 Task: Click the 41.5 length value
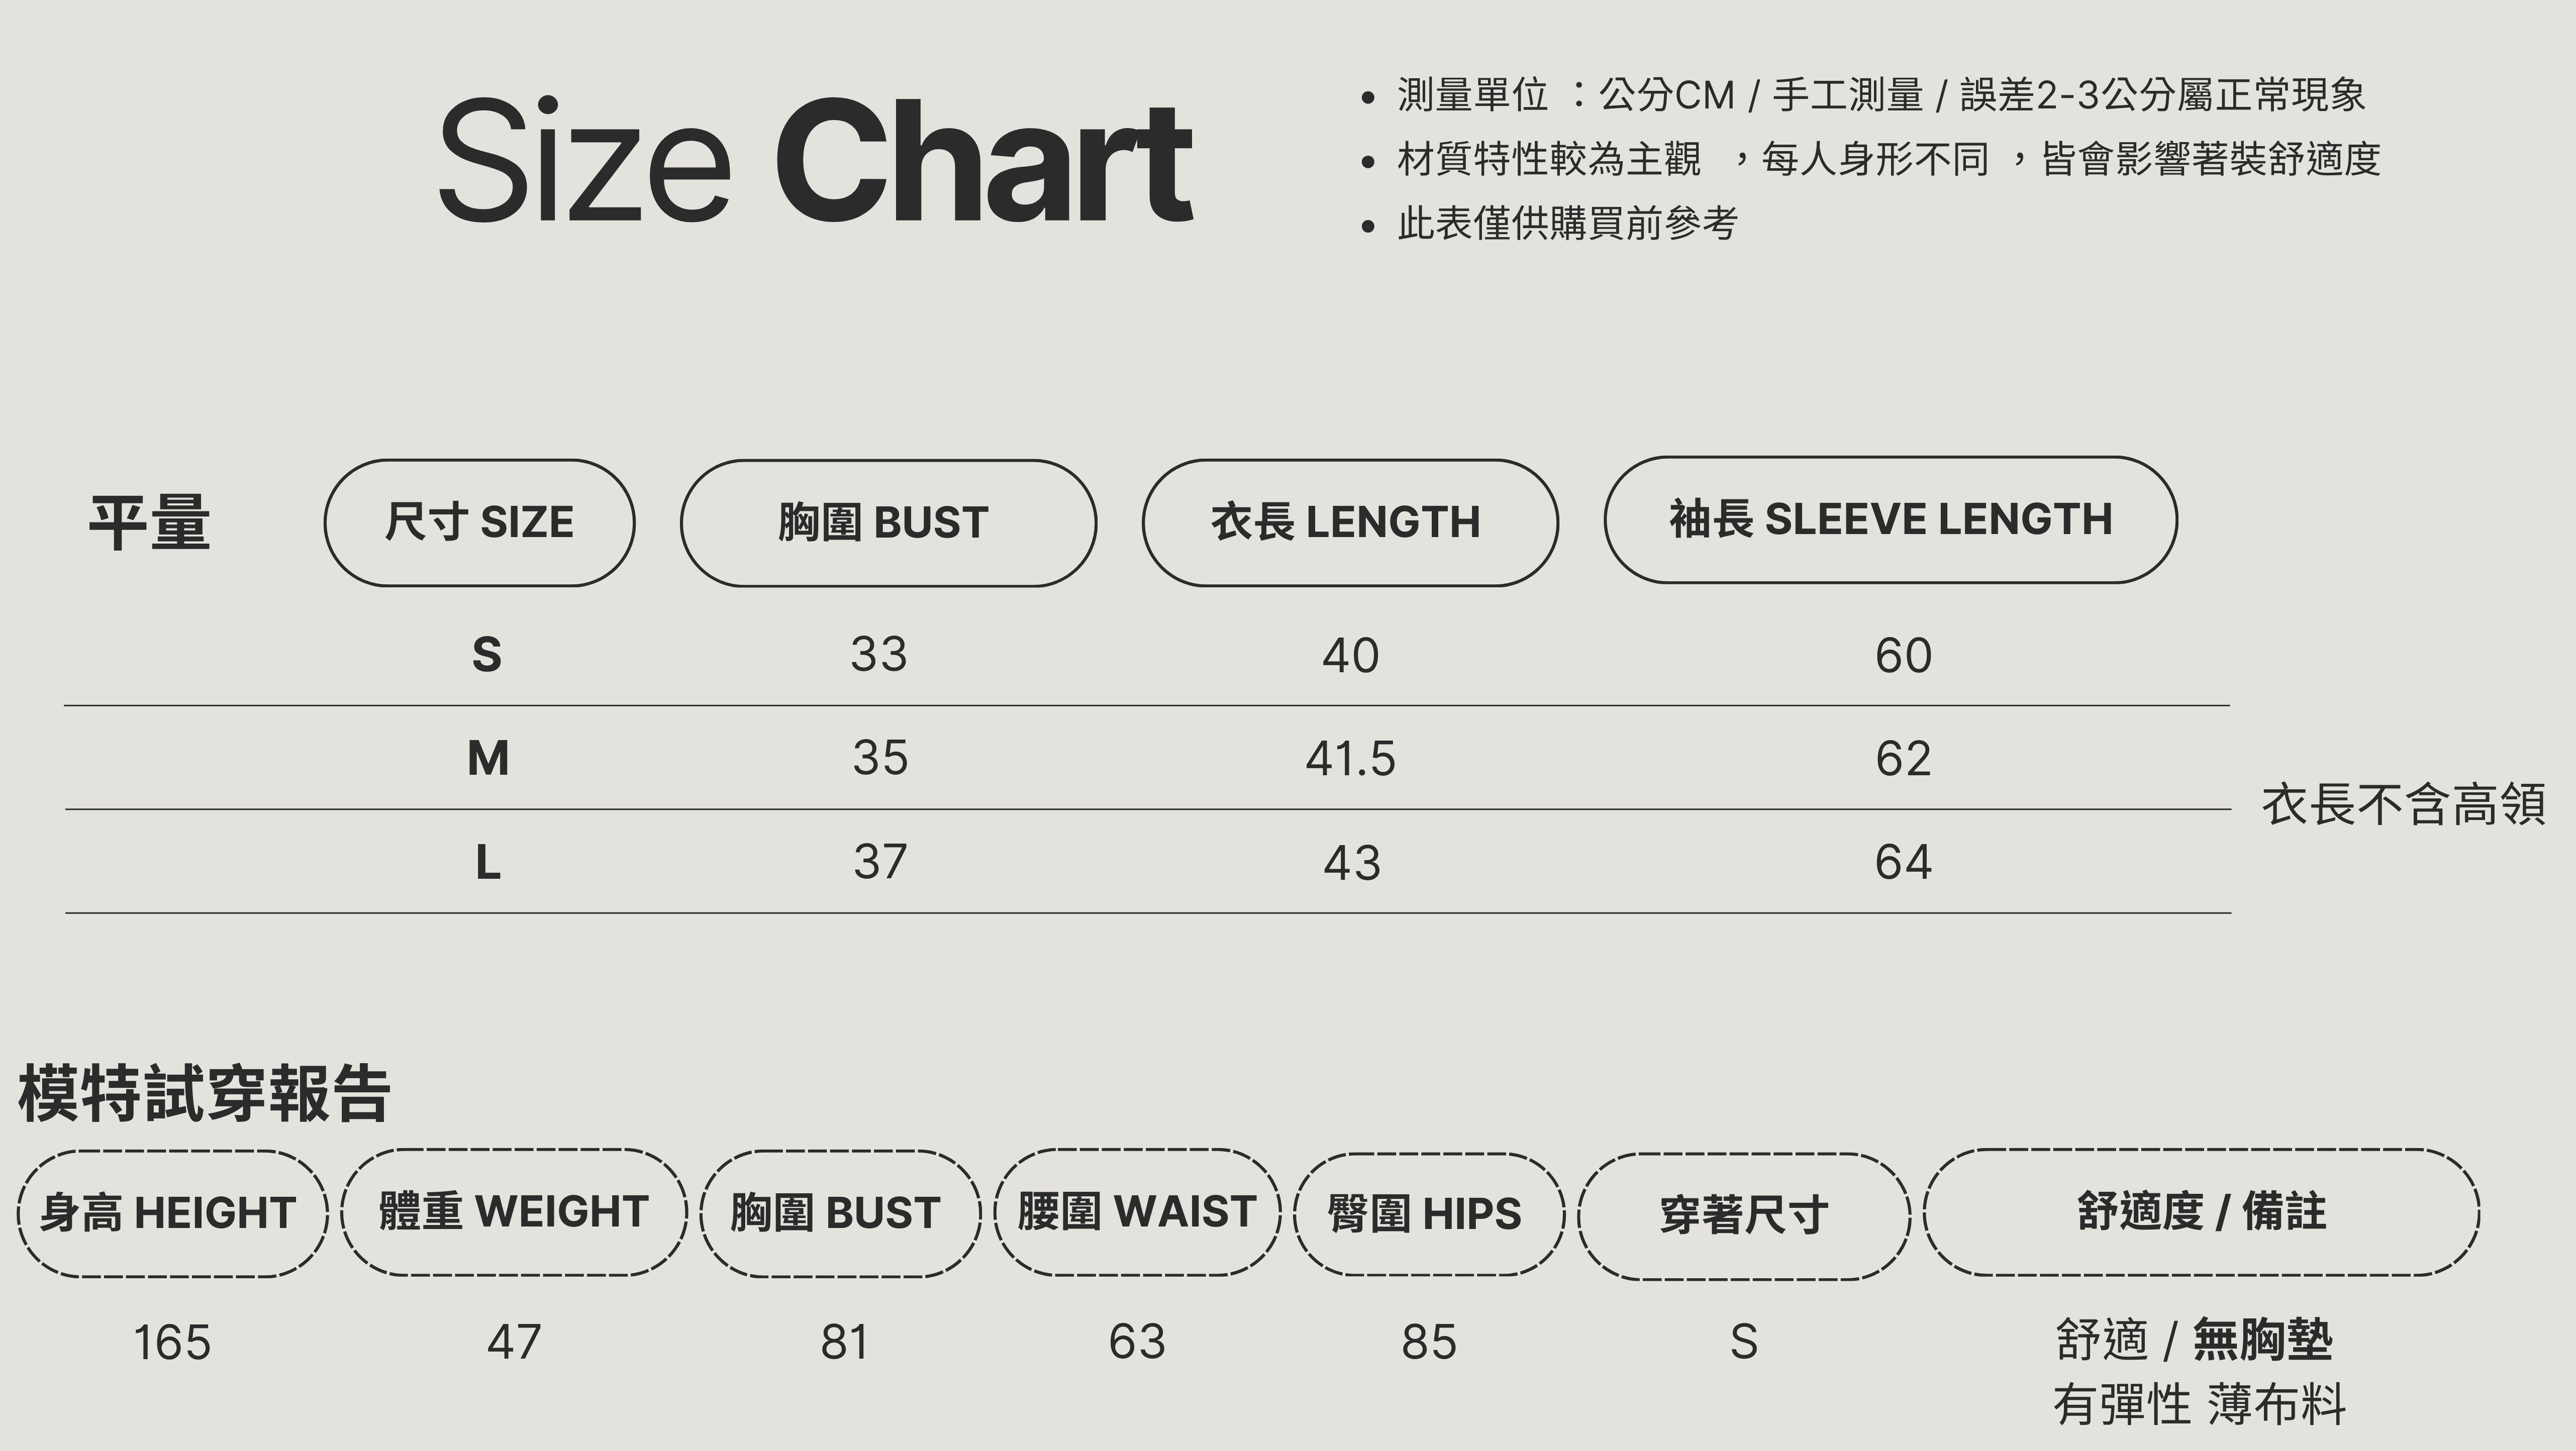(1350, 759)
